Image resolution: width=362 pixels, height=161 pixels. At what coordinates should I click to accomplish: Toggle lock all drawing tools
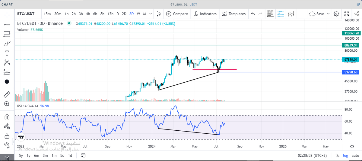[7, 136]
